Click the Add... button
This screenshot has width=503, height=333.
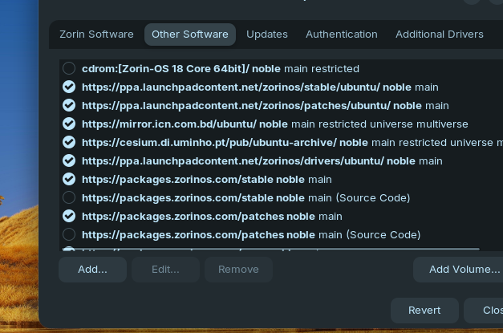pyautogui.click(x=92, y=270)
